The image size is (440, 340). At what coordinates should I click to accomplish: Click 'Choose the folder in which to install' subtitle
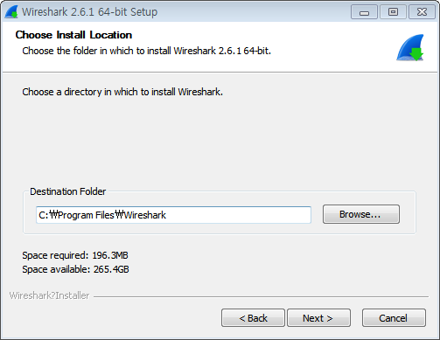147,51
